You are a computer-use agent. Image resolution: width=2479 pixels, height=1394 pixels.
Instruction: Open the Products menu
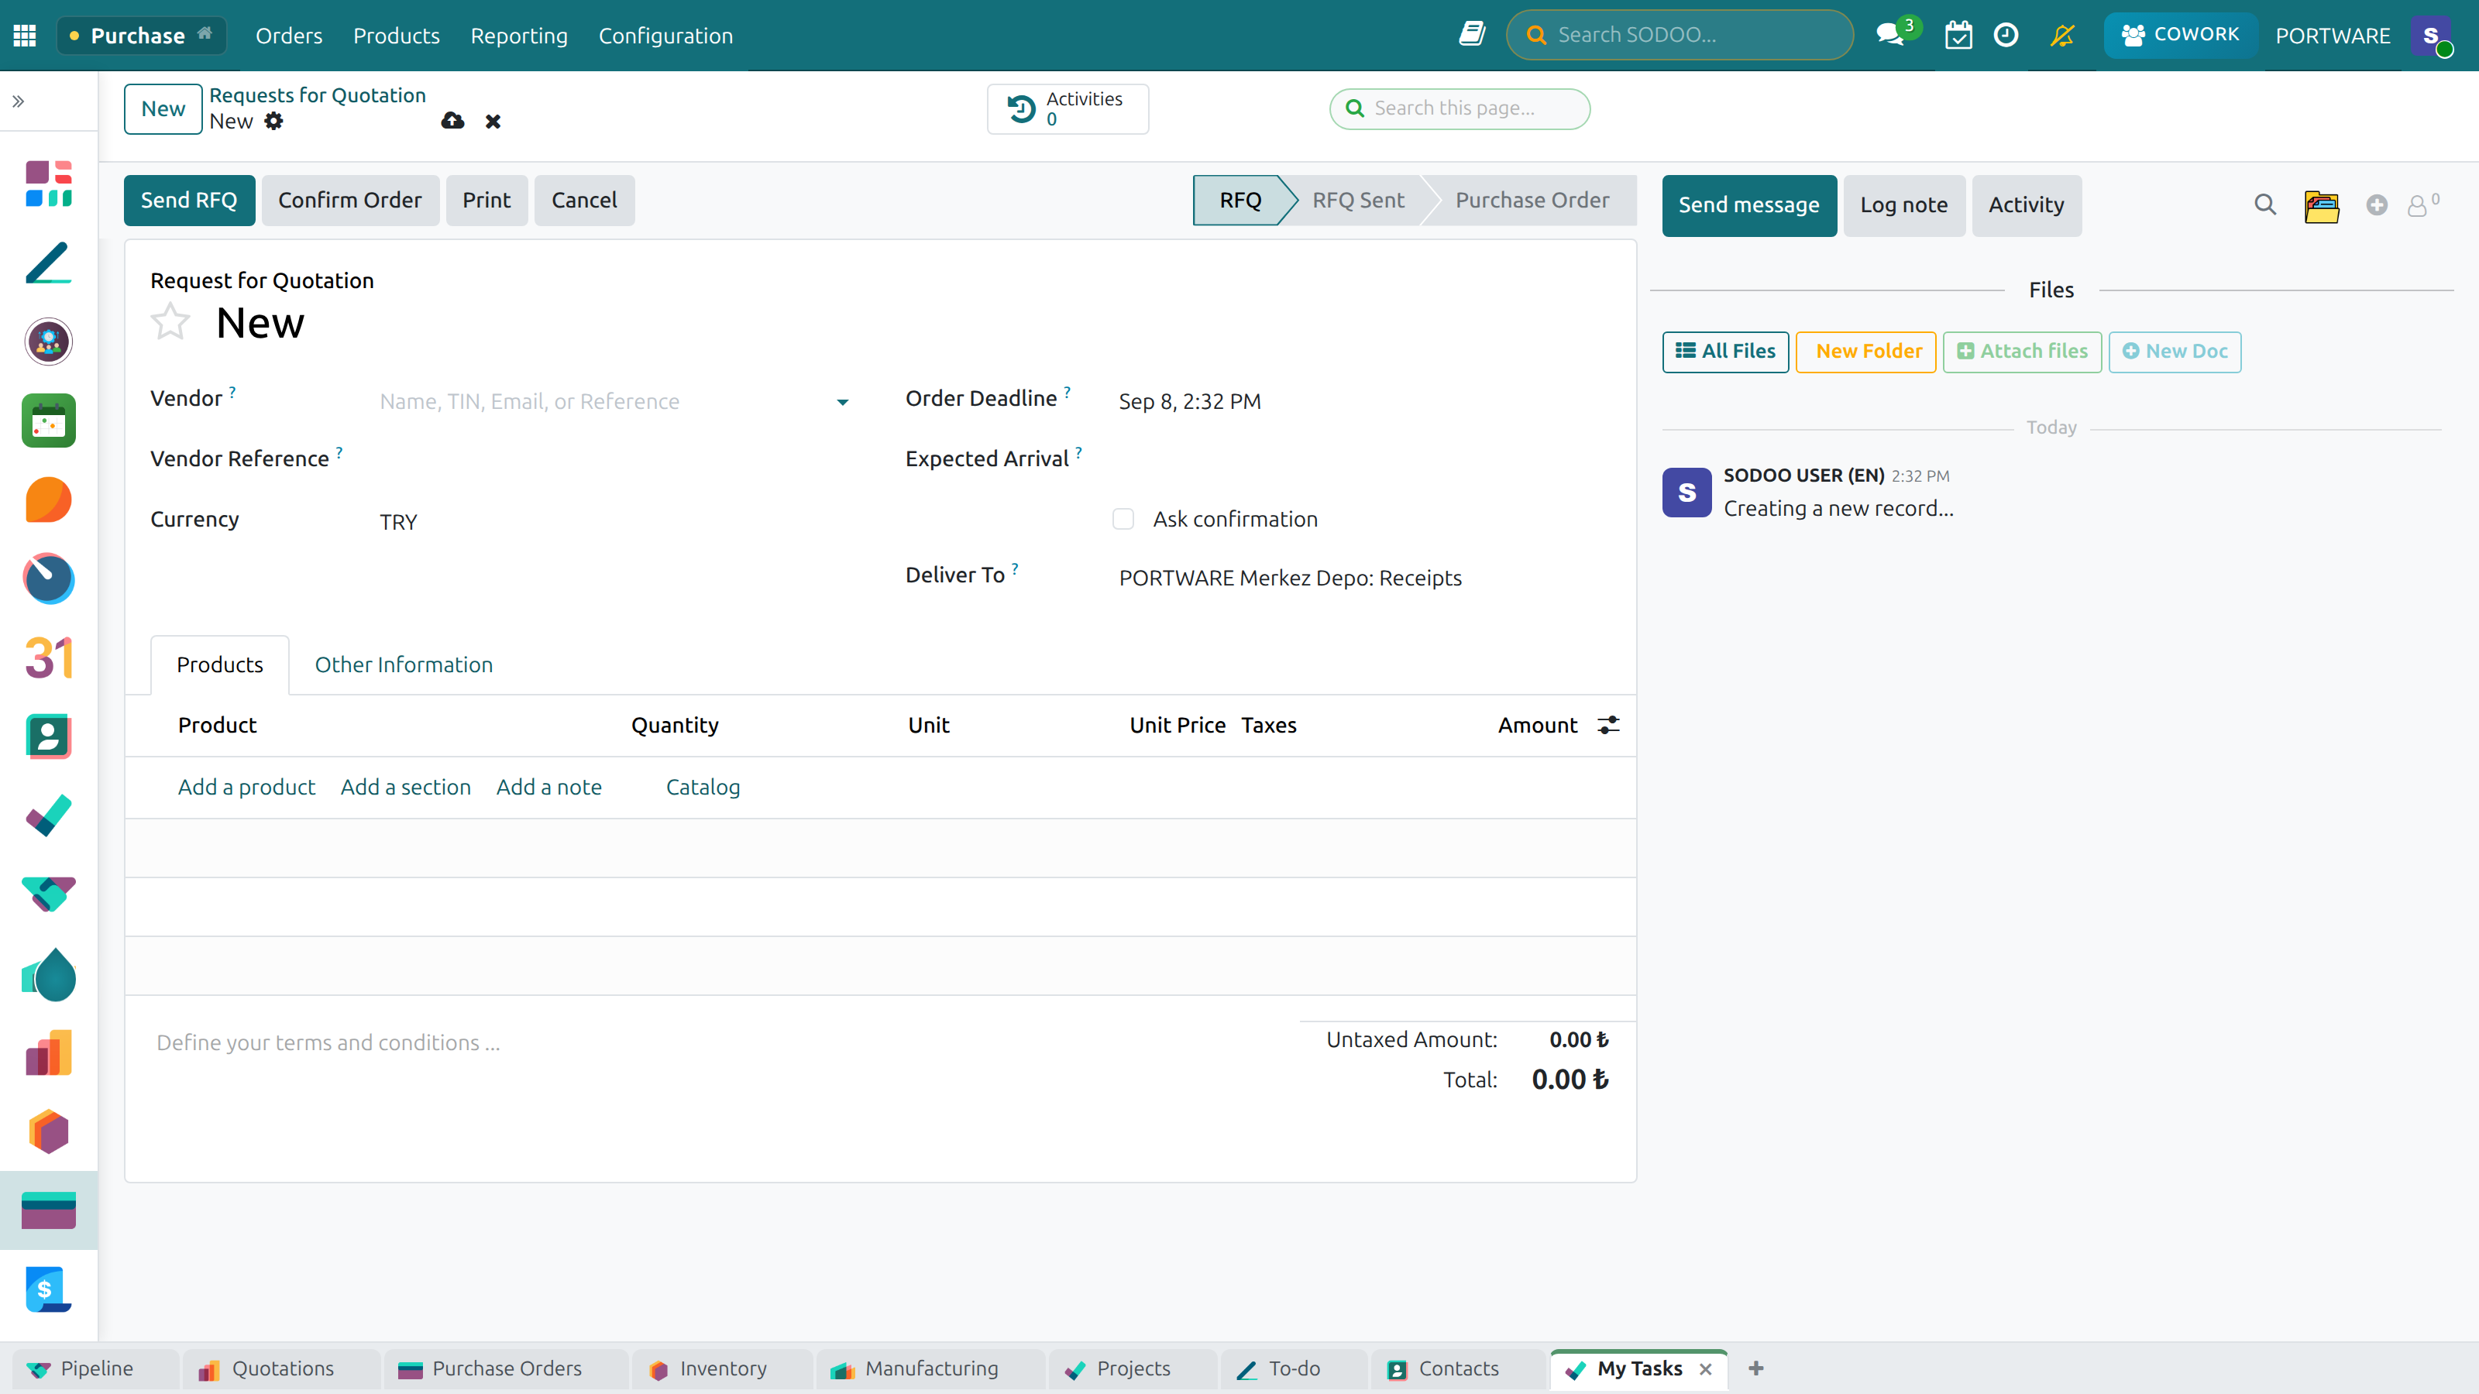(x=397, y=36)
